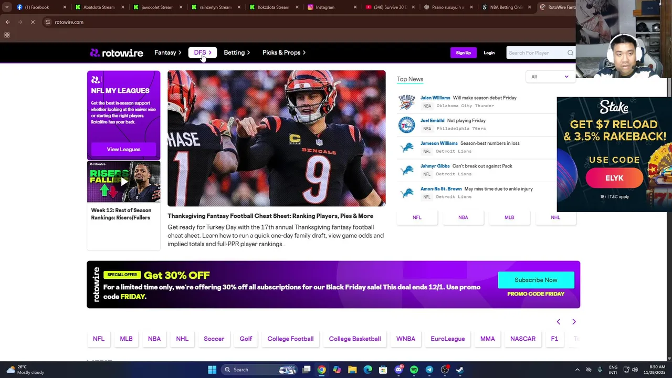Open Telegram from the taskbar
The height and width of the screenshot is (378, 672).
point(429,370)
